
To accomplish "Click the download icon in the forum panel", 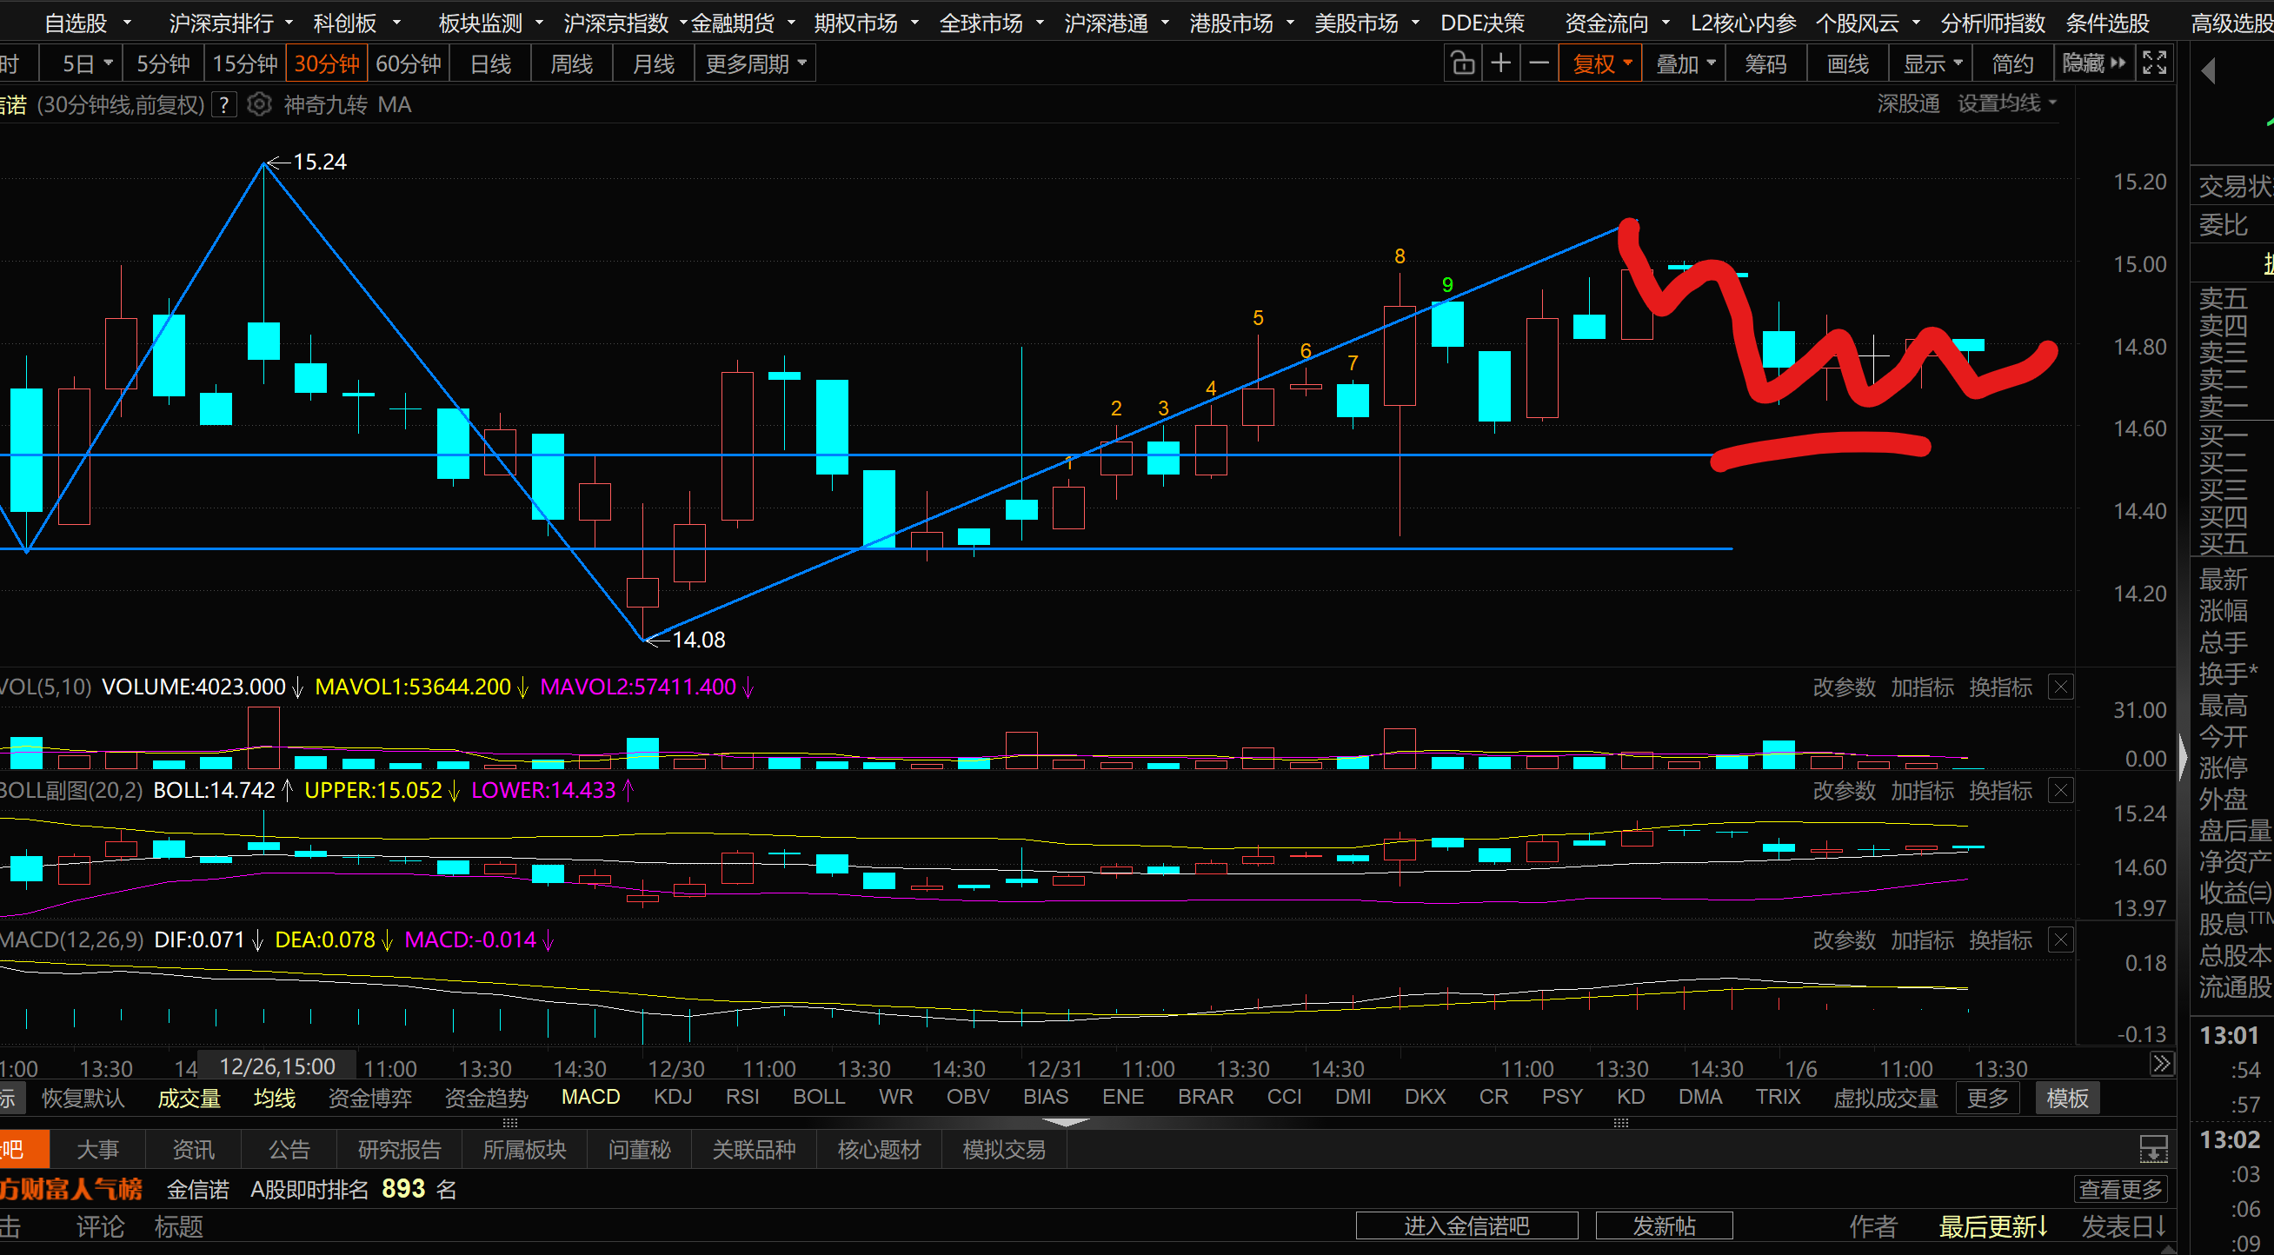I will [2153, 1149].
